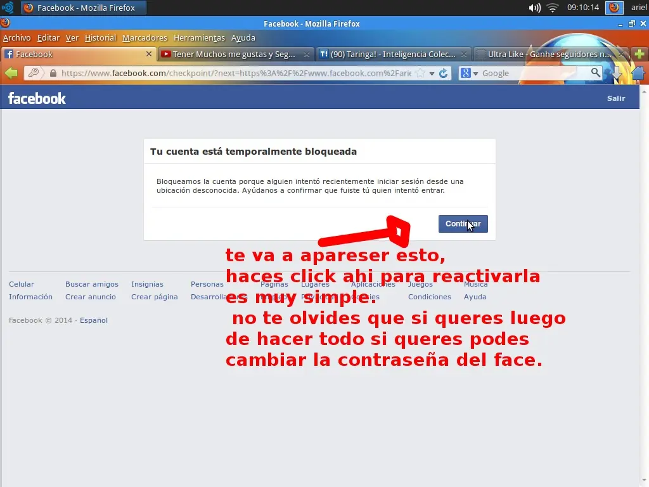
Task: Click the Insignias footer link
Action: pos(147,284)
